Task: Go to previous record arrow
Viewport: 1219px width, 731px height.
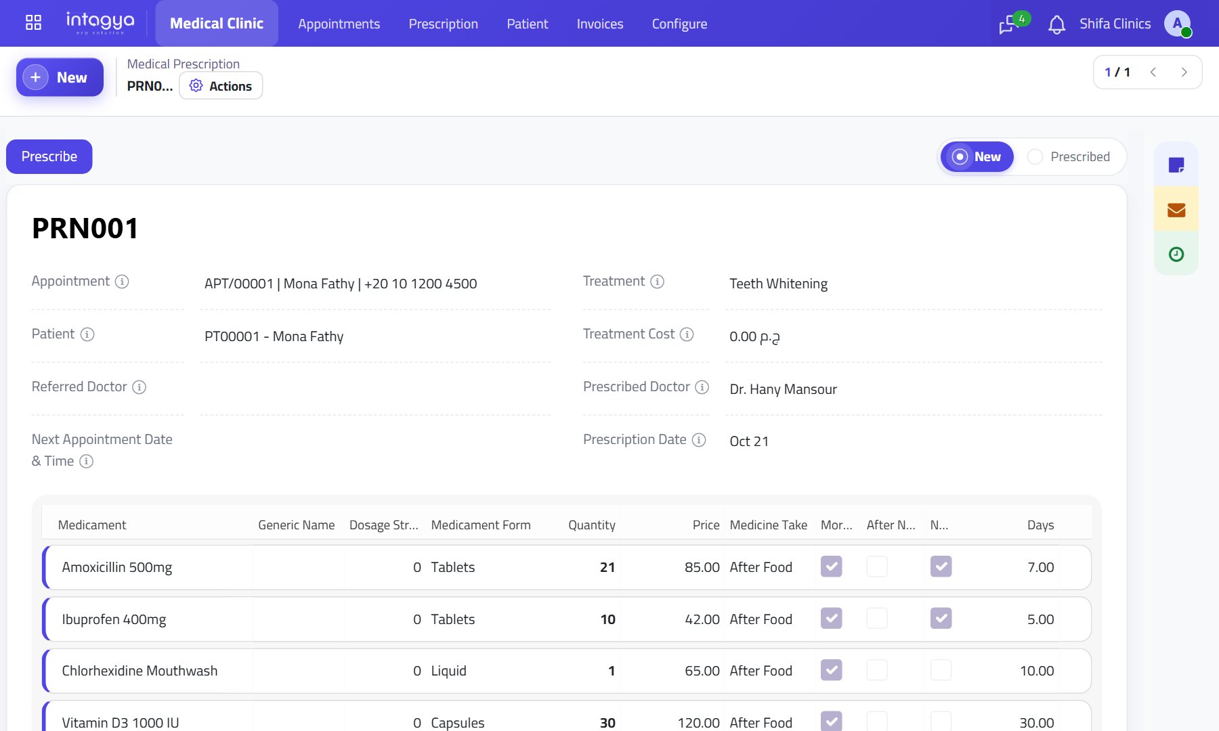Action: [x=1153, y=72]
